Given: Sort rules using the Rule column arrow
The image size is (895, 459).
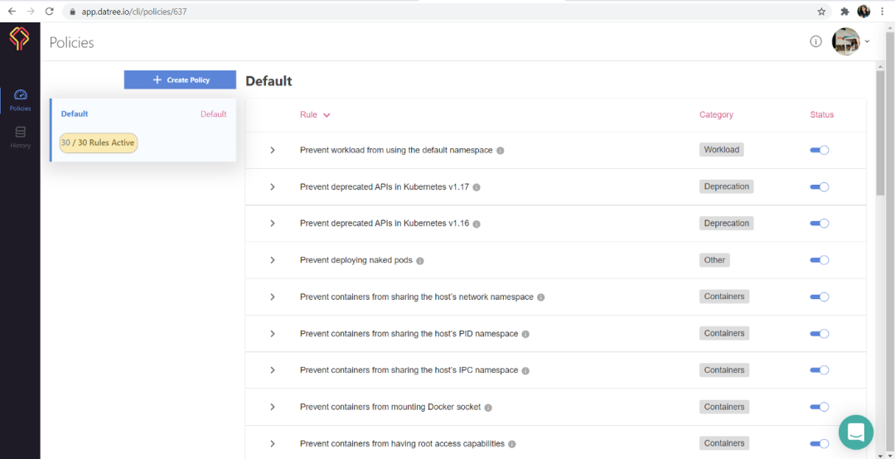Looking at the screenshot, I should pyautogui.click(x=327, y=115).
